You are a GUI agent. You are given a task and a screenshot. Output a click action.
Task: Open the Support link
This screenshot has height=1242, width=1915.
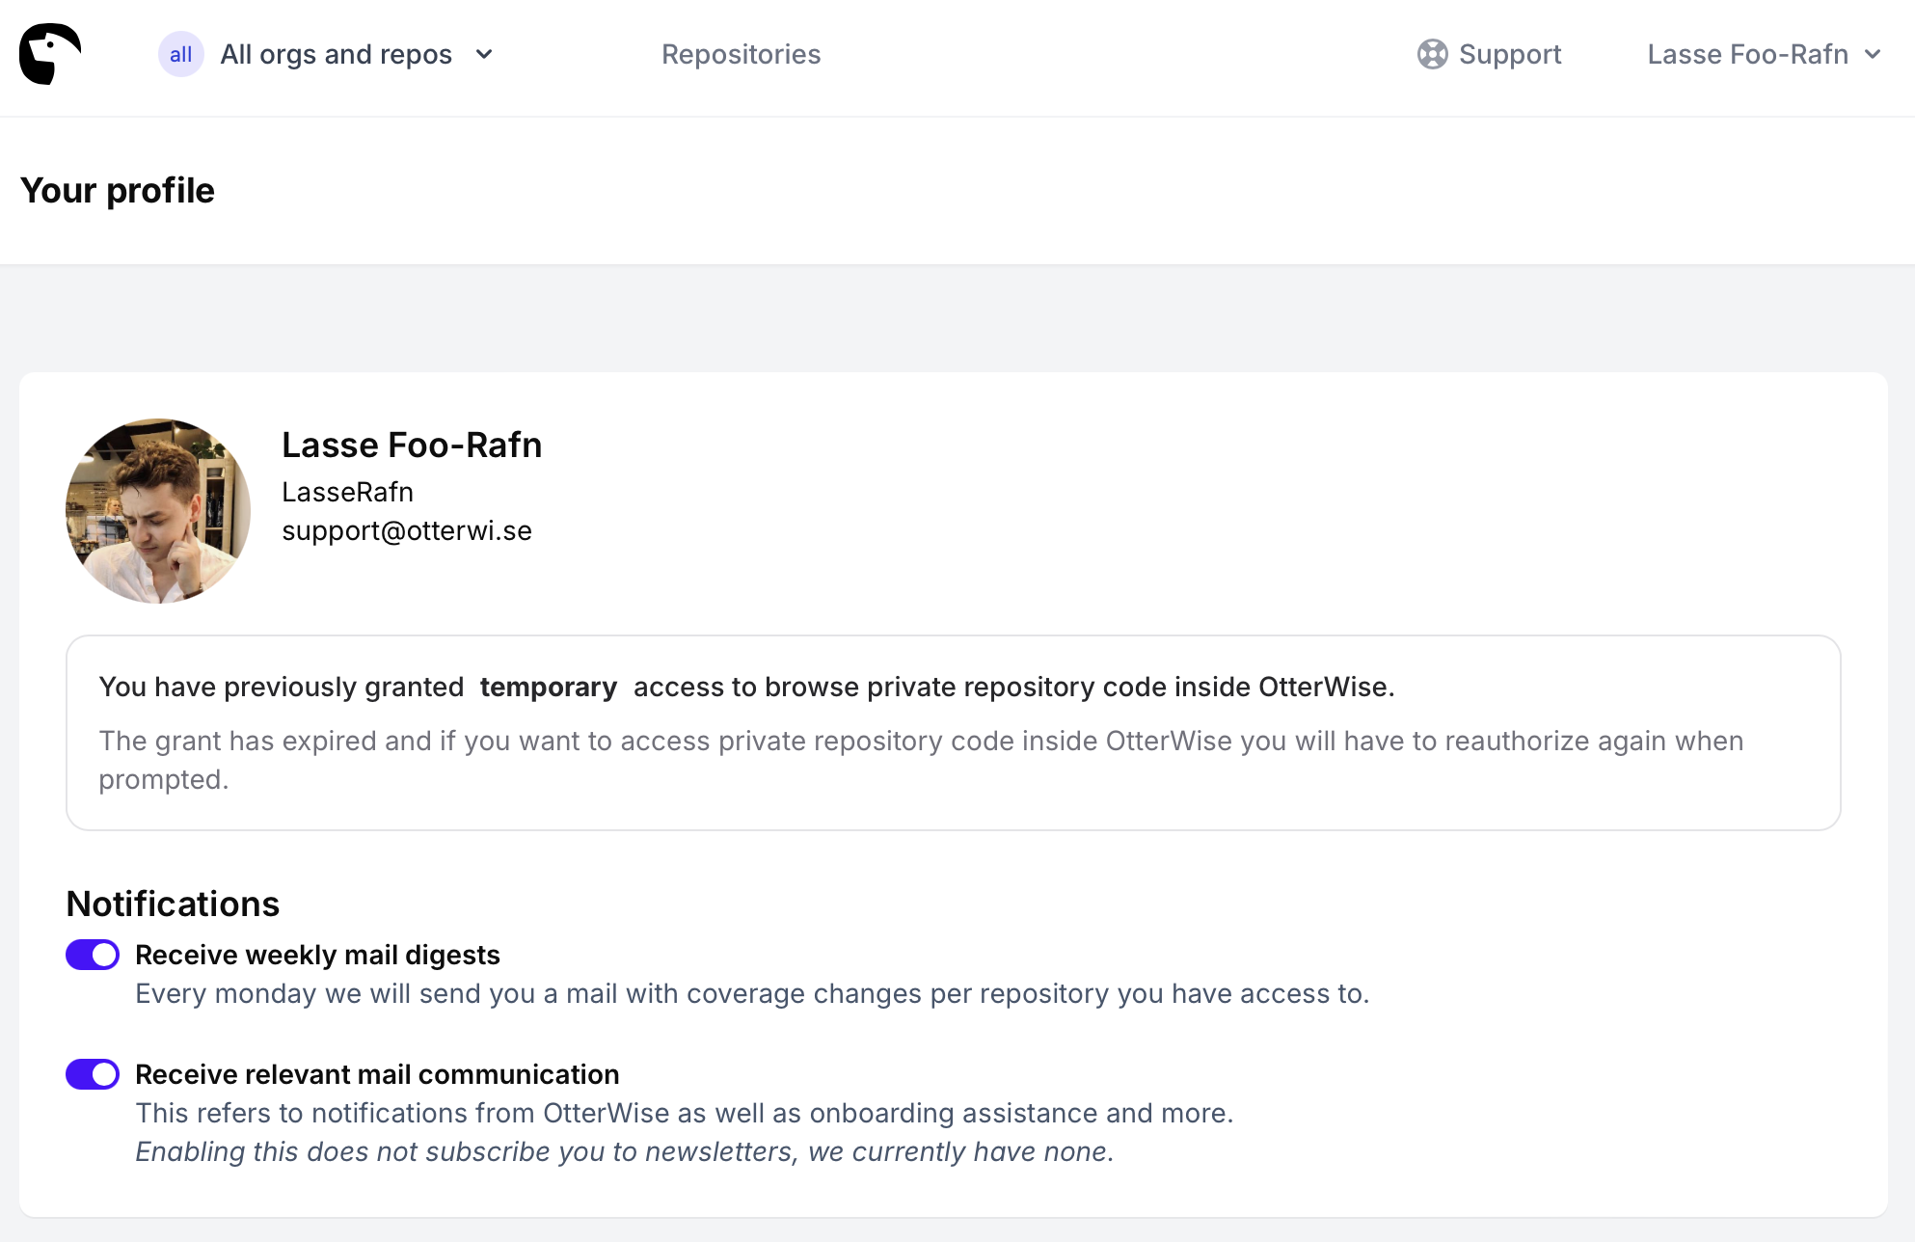1490,54
